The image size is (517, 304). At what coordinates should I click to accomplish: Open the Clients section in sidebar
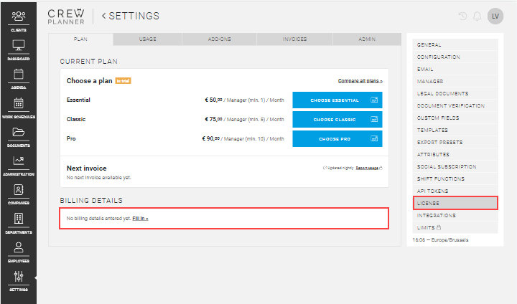[x=19, y=16]
